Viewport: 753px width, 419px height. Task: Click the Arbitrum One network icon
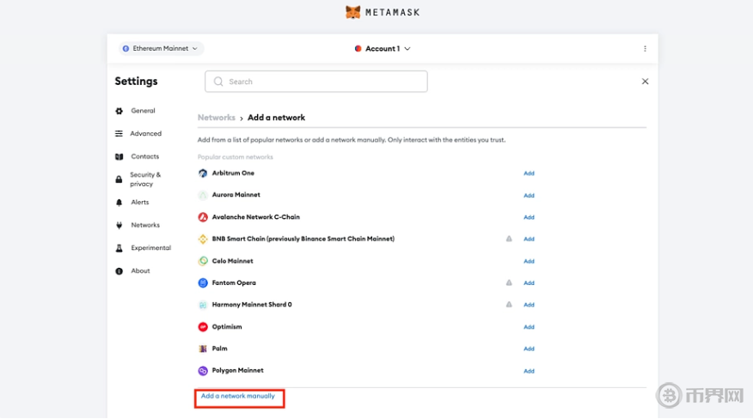click(x=204, y=173)
